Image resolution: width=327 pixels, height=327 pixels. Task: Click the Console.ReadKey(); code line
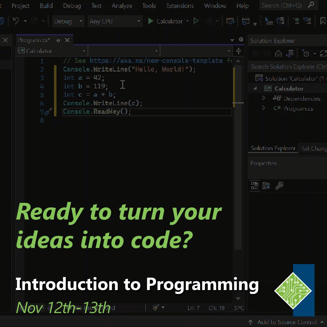pyautogui.click(x=97, y=111)
